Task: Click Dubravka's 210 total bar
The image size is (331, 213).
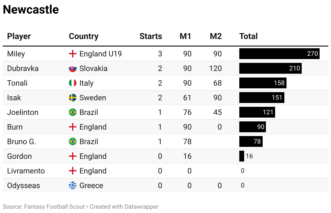Action: tap(270, 69)
